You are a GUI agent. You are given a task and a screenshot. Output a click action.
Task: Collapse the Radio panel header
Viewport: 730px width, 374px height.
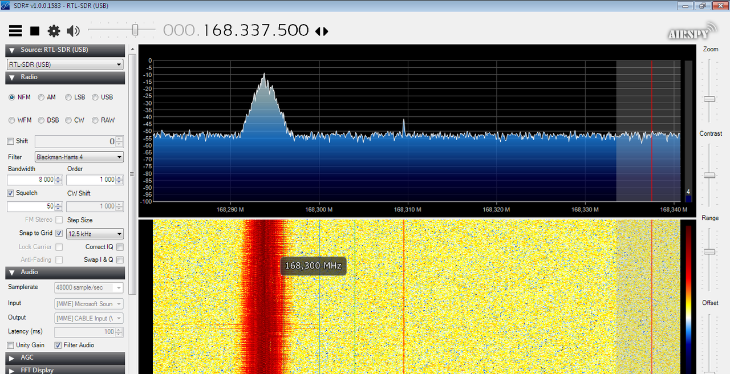(x=65, y=78)
